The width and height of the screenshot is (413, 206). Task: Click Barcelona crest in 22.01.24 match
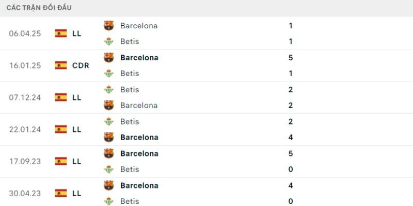[108, 137]
